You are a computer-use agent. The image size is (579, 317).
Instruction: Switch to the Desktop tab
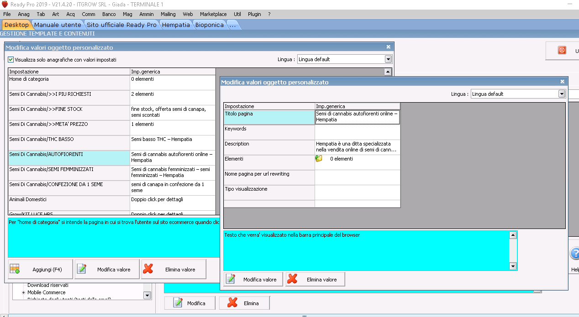click(16, 25)
